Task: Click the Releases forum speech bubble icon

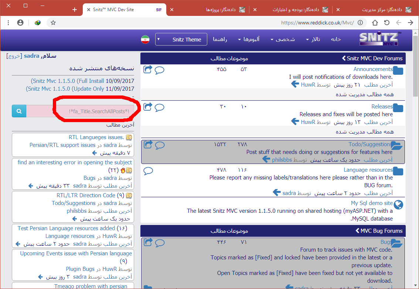Action: tap(159, 107)
